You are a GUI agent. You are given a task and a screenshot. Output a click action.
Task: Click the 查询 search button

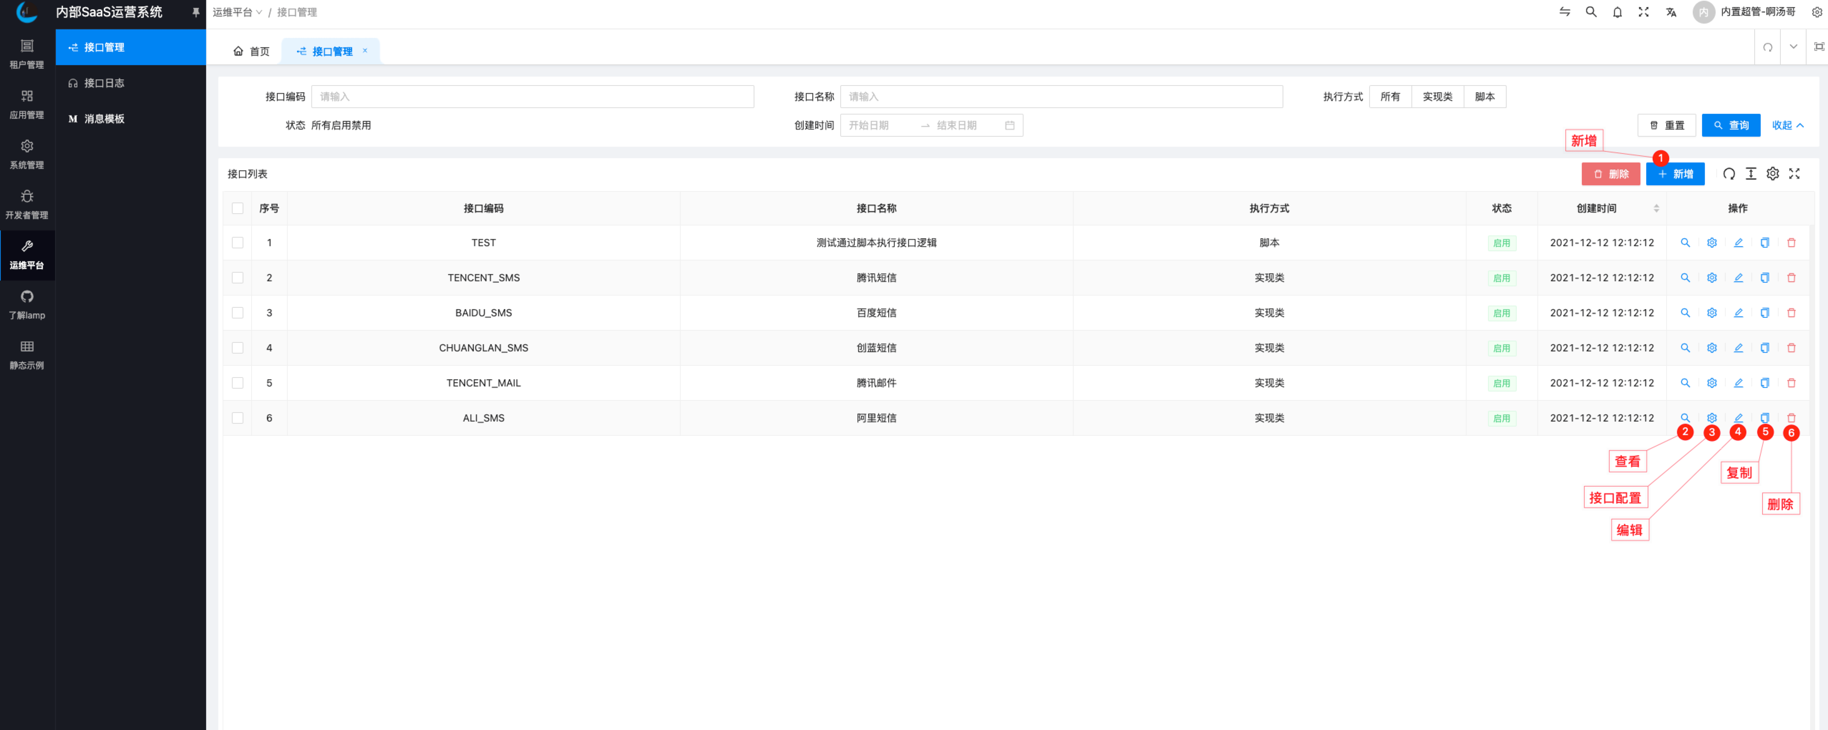click(1731, 126)
